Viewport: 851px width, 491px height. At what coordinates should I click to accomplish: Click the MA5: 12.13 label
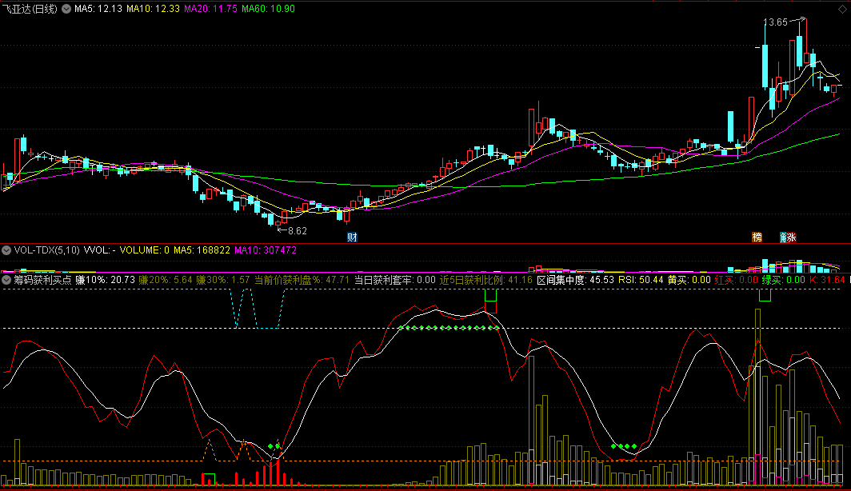[x=98, y=9]
